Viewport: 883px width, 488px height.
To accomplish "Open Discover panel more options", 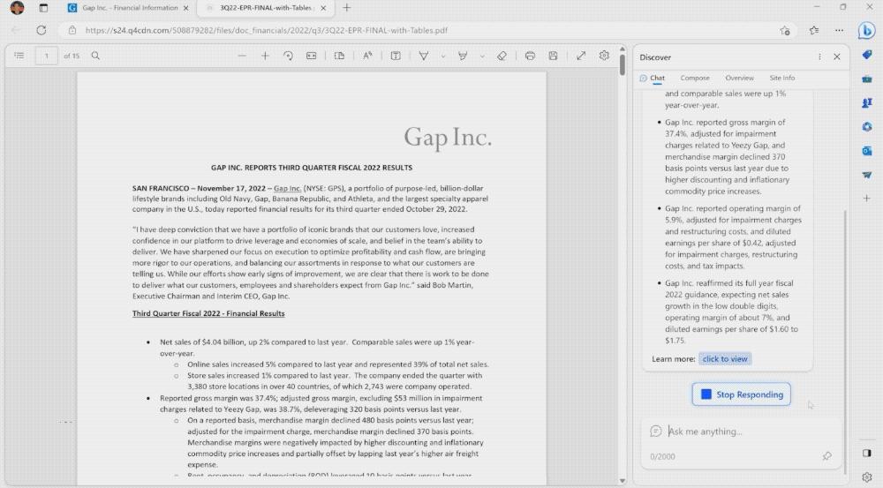I will click(x=819, y=56).
